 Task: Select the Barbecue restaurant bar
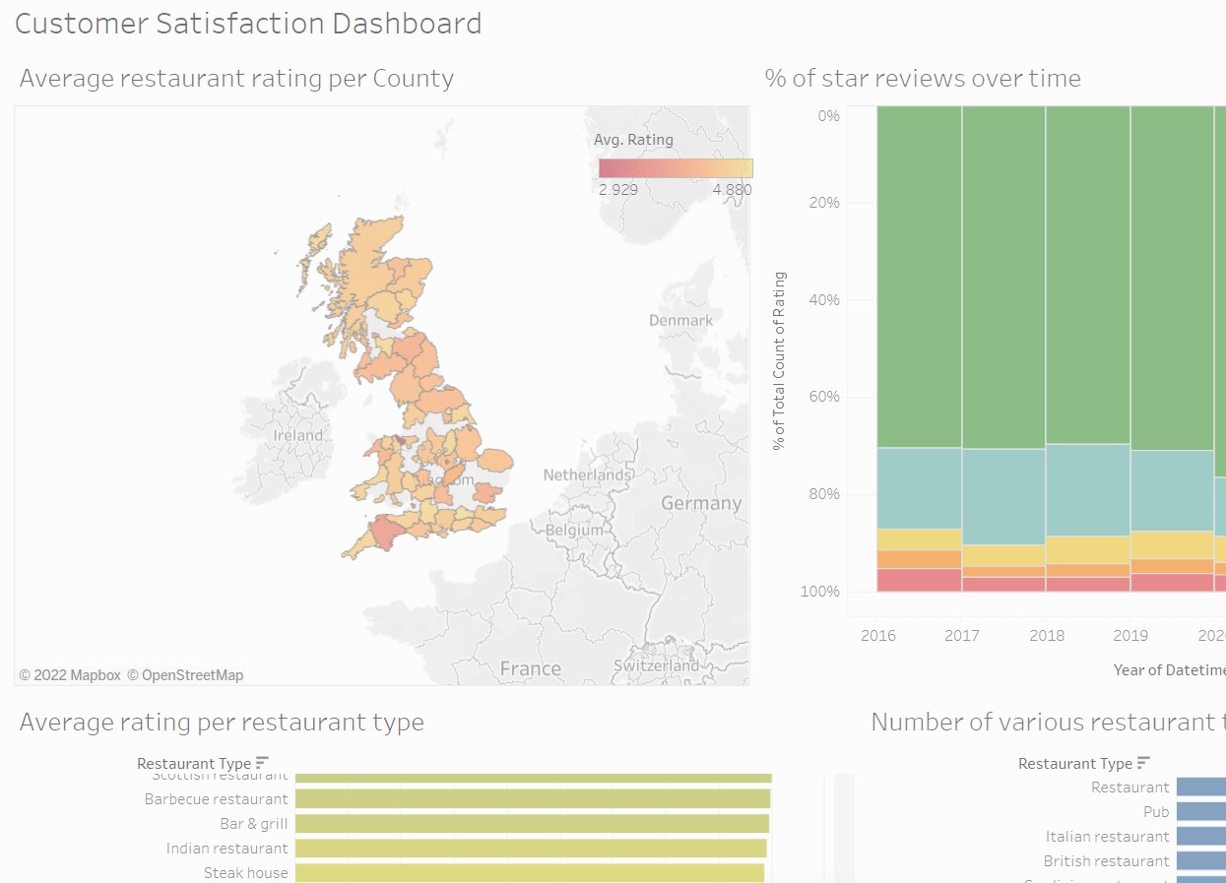coord(532,798)
